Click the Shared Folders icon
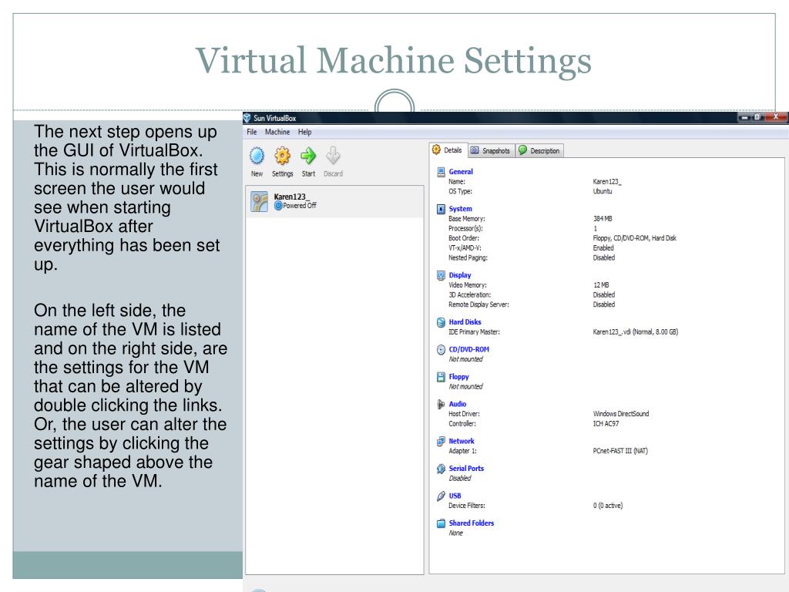789x592 pixels. pos(441,523)
